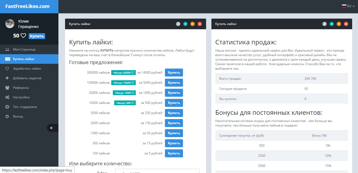Screen dimensions: 358x173
Task: Click the rubles amount input field
Action: [157, 172]
